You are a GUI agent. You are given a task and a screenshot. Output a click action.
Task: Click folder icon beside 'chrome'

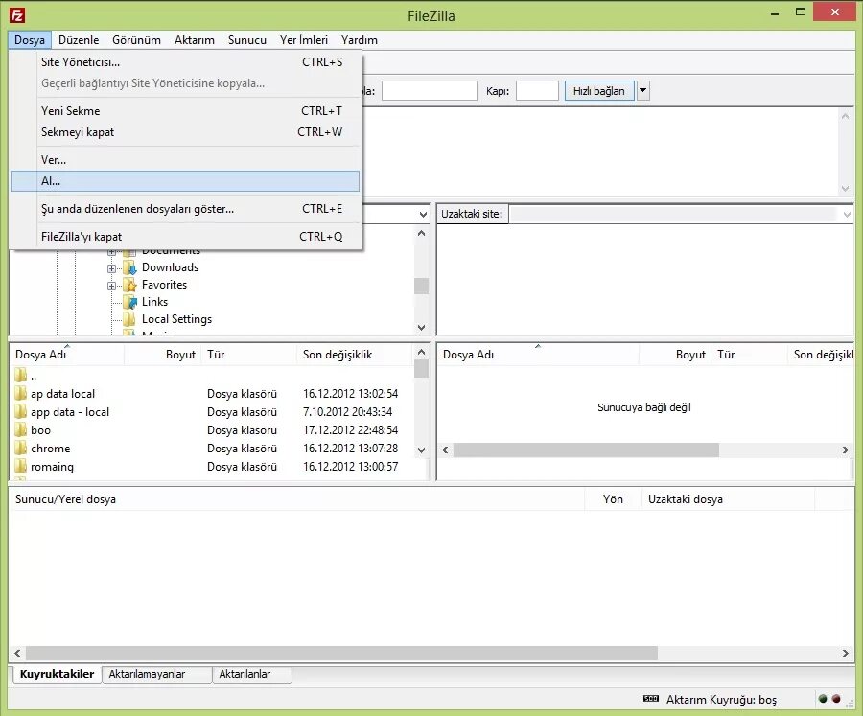20,448
